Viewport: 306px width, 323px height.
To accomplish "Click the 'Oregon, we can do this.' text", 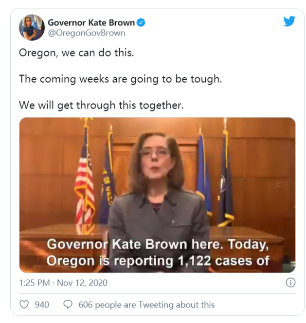I will [76, 53].
